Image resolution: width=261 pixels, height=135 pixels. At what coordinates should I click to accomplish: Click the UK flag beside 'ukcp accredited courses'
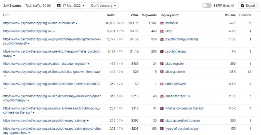pos(162,121)
